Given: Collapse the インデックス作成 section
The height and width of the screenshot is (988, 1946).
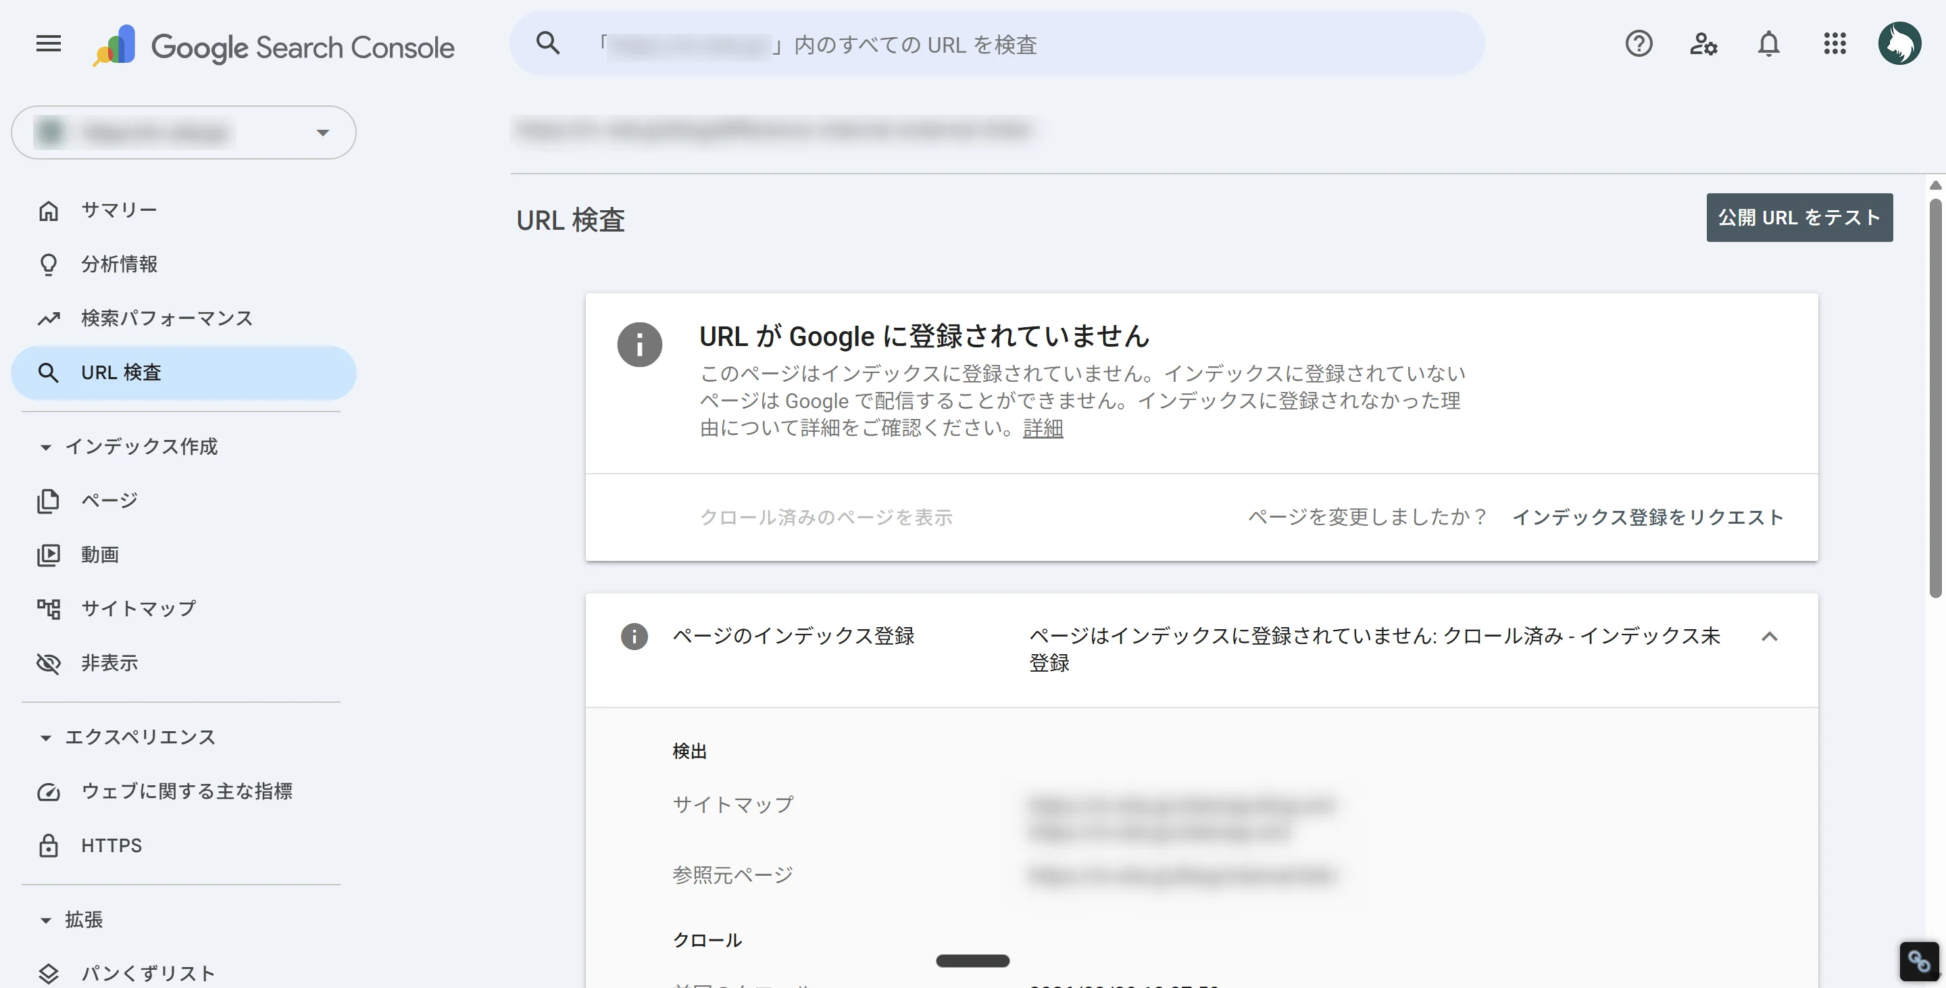Looking at the screenshot, I should click(x=45, y=447).
